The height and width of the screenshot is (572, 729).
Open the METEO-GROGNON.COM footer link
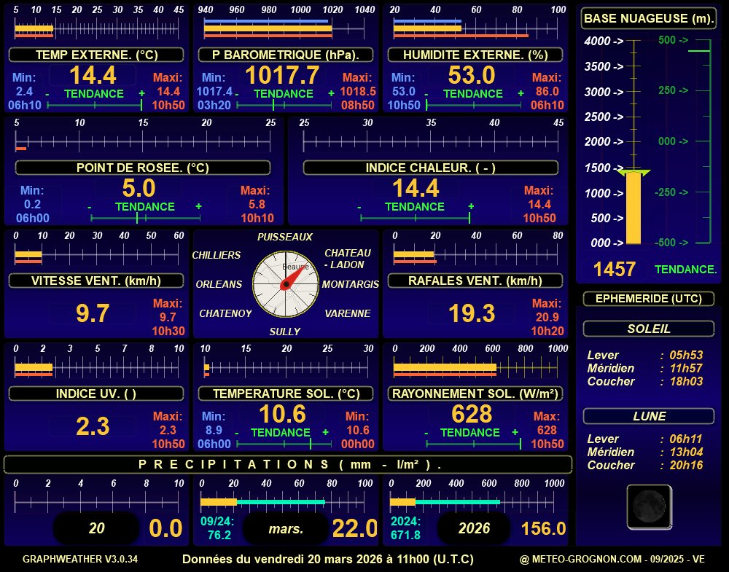coord(612,560)
